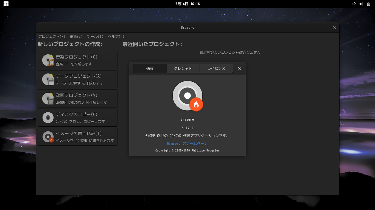Click the GNOME 向けの CD/DVD description text
The width and height of the screenshot is (375, 210).
pos(187,136)
